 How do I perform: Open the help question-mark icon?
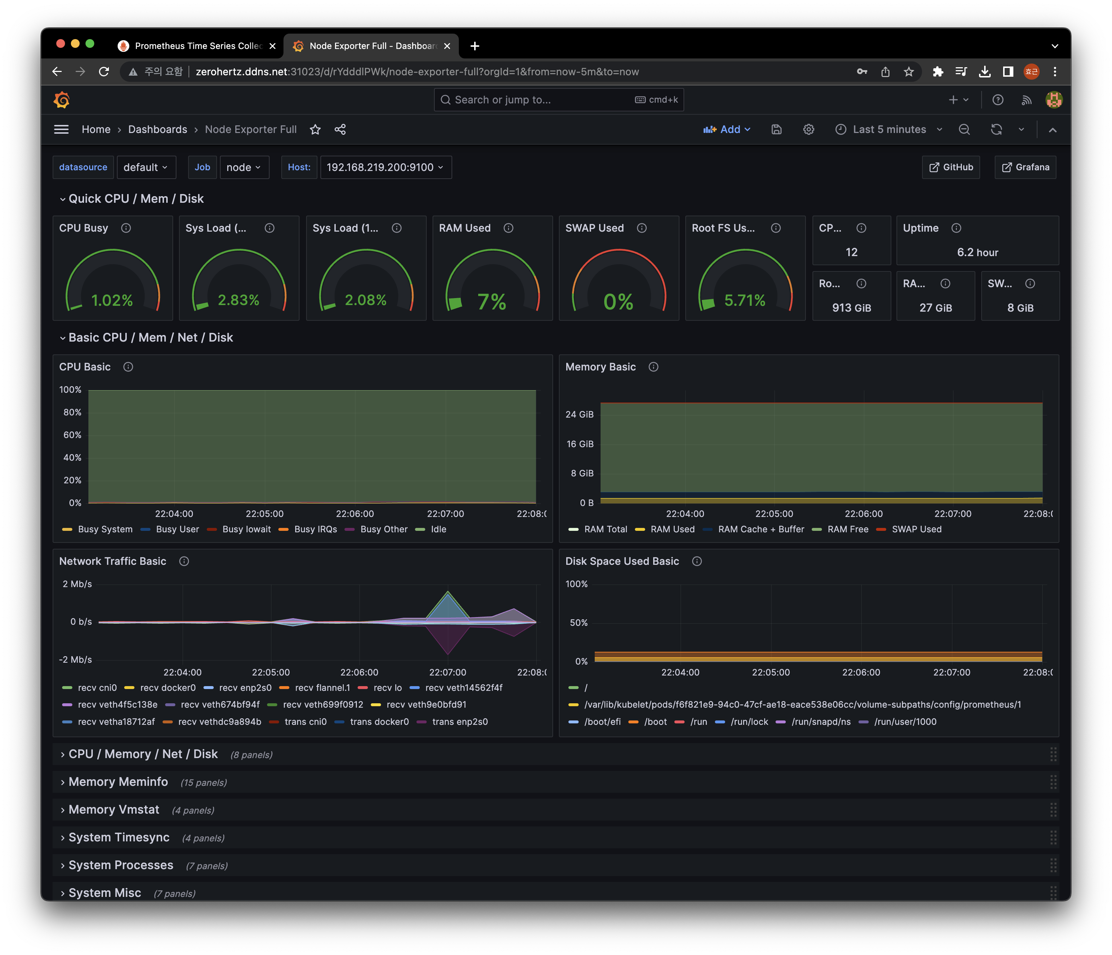997,100
